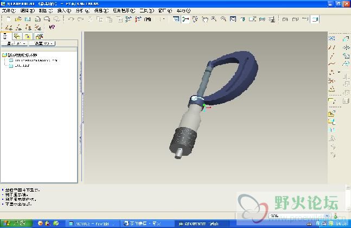This screenshot has height=228, width=351.
Task: Click the create component in assembly icon
Action: [332, 122]
